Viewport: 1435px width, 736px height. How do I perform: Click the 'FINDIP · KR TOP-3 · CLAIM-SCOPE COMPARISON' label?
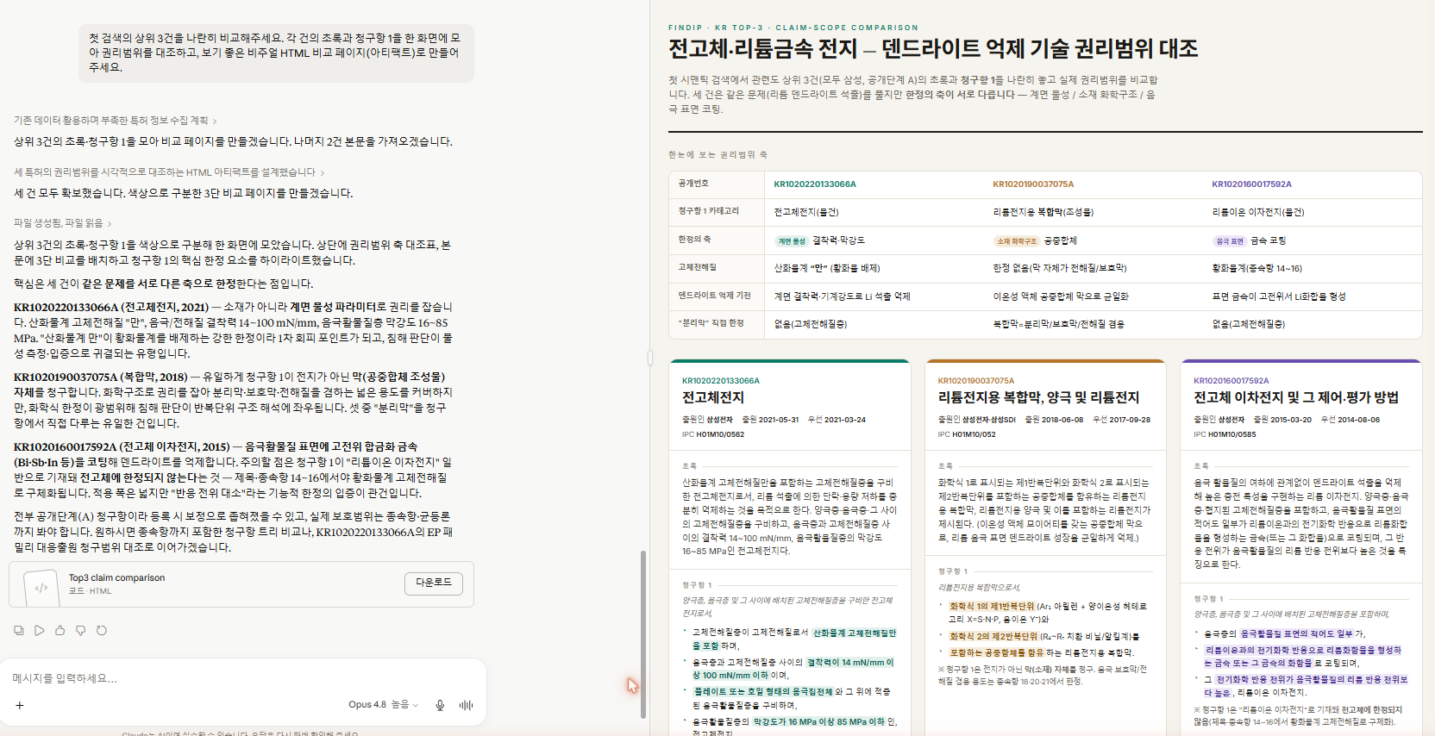point(793,28)
